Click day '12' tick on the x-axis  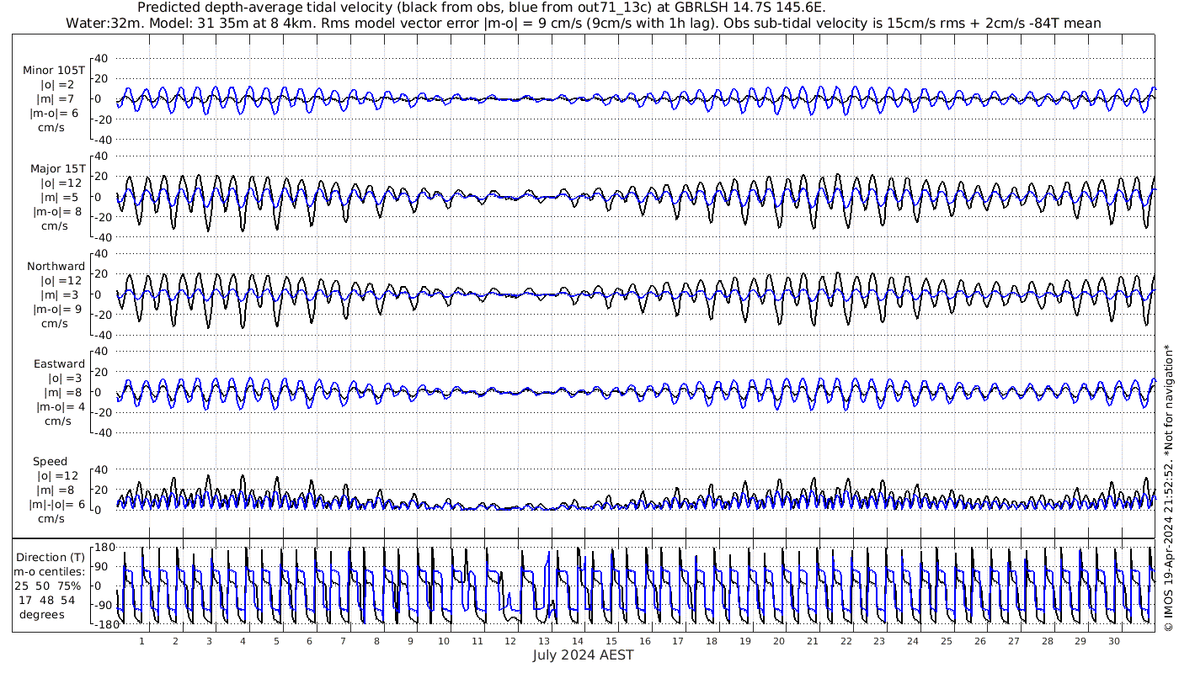click(x=510, y=641)
